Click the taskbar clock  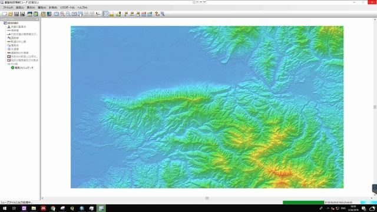coord(353,208)
